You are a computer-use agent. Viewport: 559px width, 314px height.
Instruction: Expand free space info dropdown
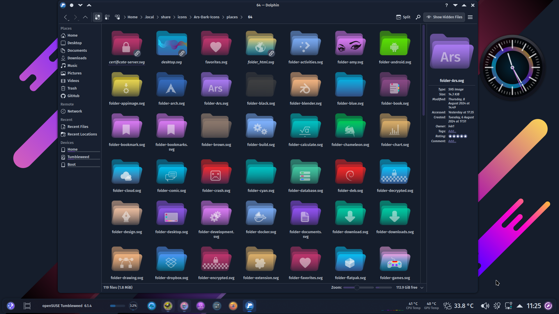422,288
